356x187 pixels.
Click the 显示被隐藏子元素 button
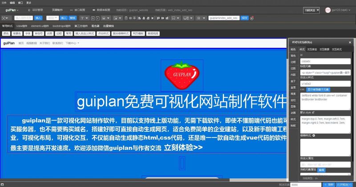pos(318,89)
